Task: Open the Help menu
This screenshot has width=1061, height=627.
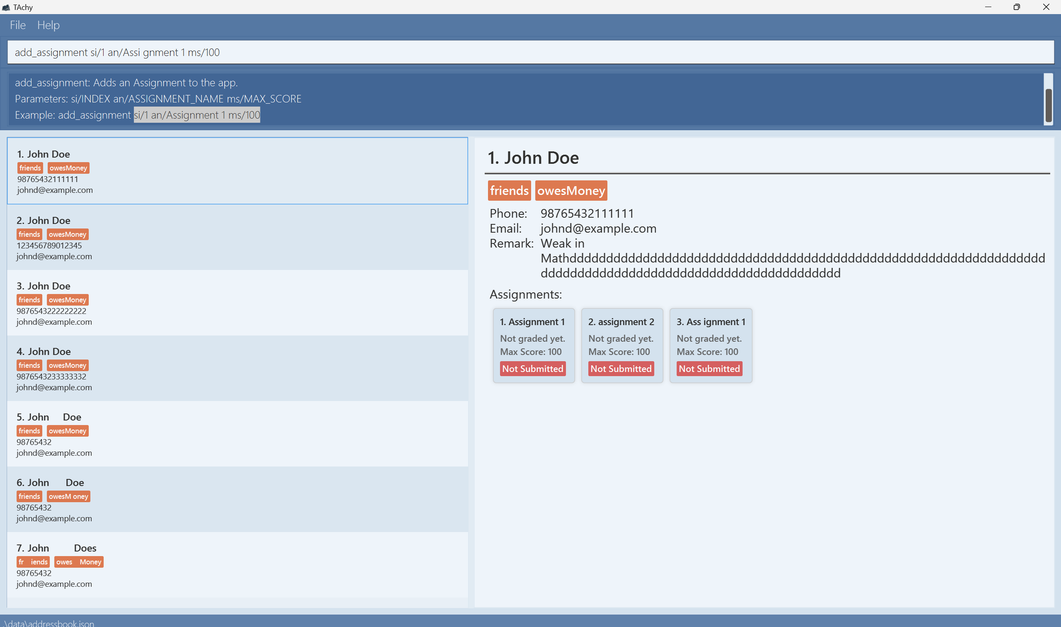Action: pos(48,25)
